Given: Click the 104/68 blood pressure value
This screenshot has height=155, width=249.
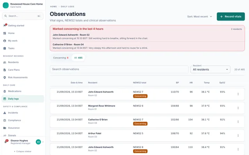Looking at the screenshot, I should (175, 106).
